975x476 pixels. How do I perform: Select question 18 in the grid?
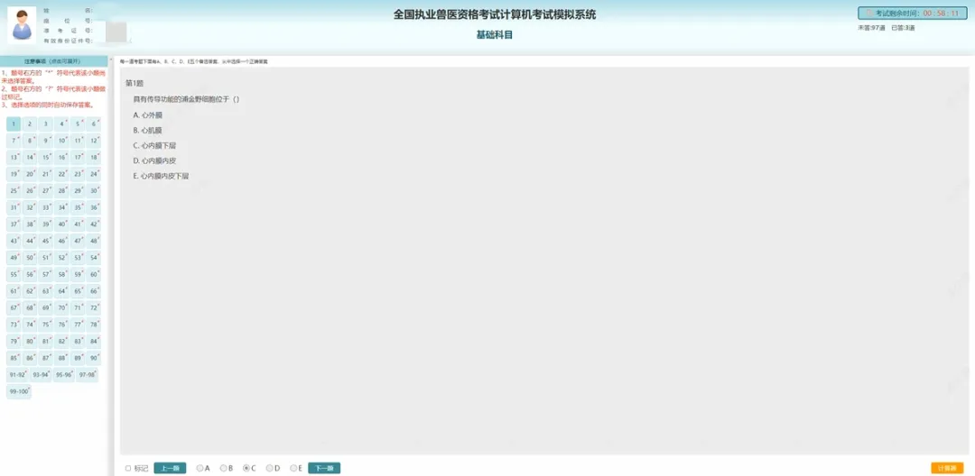coord(94,158)
